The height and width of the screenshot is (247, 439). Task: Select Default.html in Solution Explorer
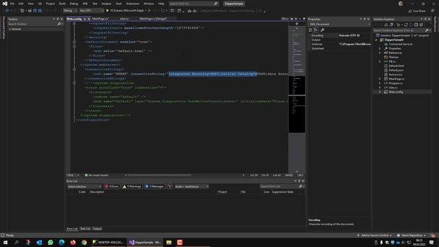point(396,66)
